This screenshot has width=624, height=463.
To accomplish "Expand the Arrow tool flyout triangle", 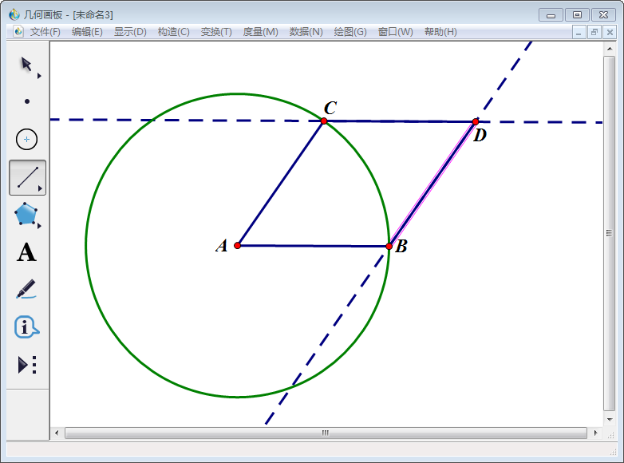I will [x=39, y=76].
